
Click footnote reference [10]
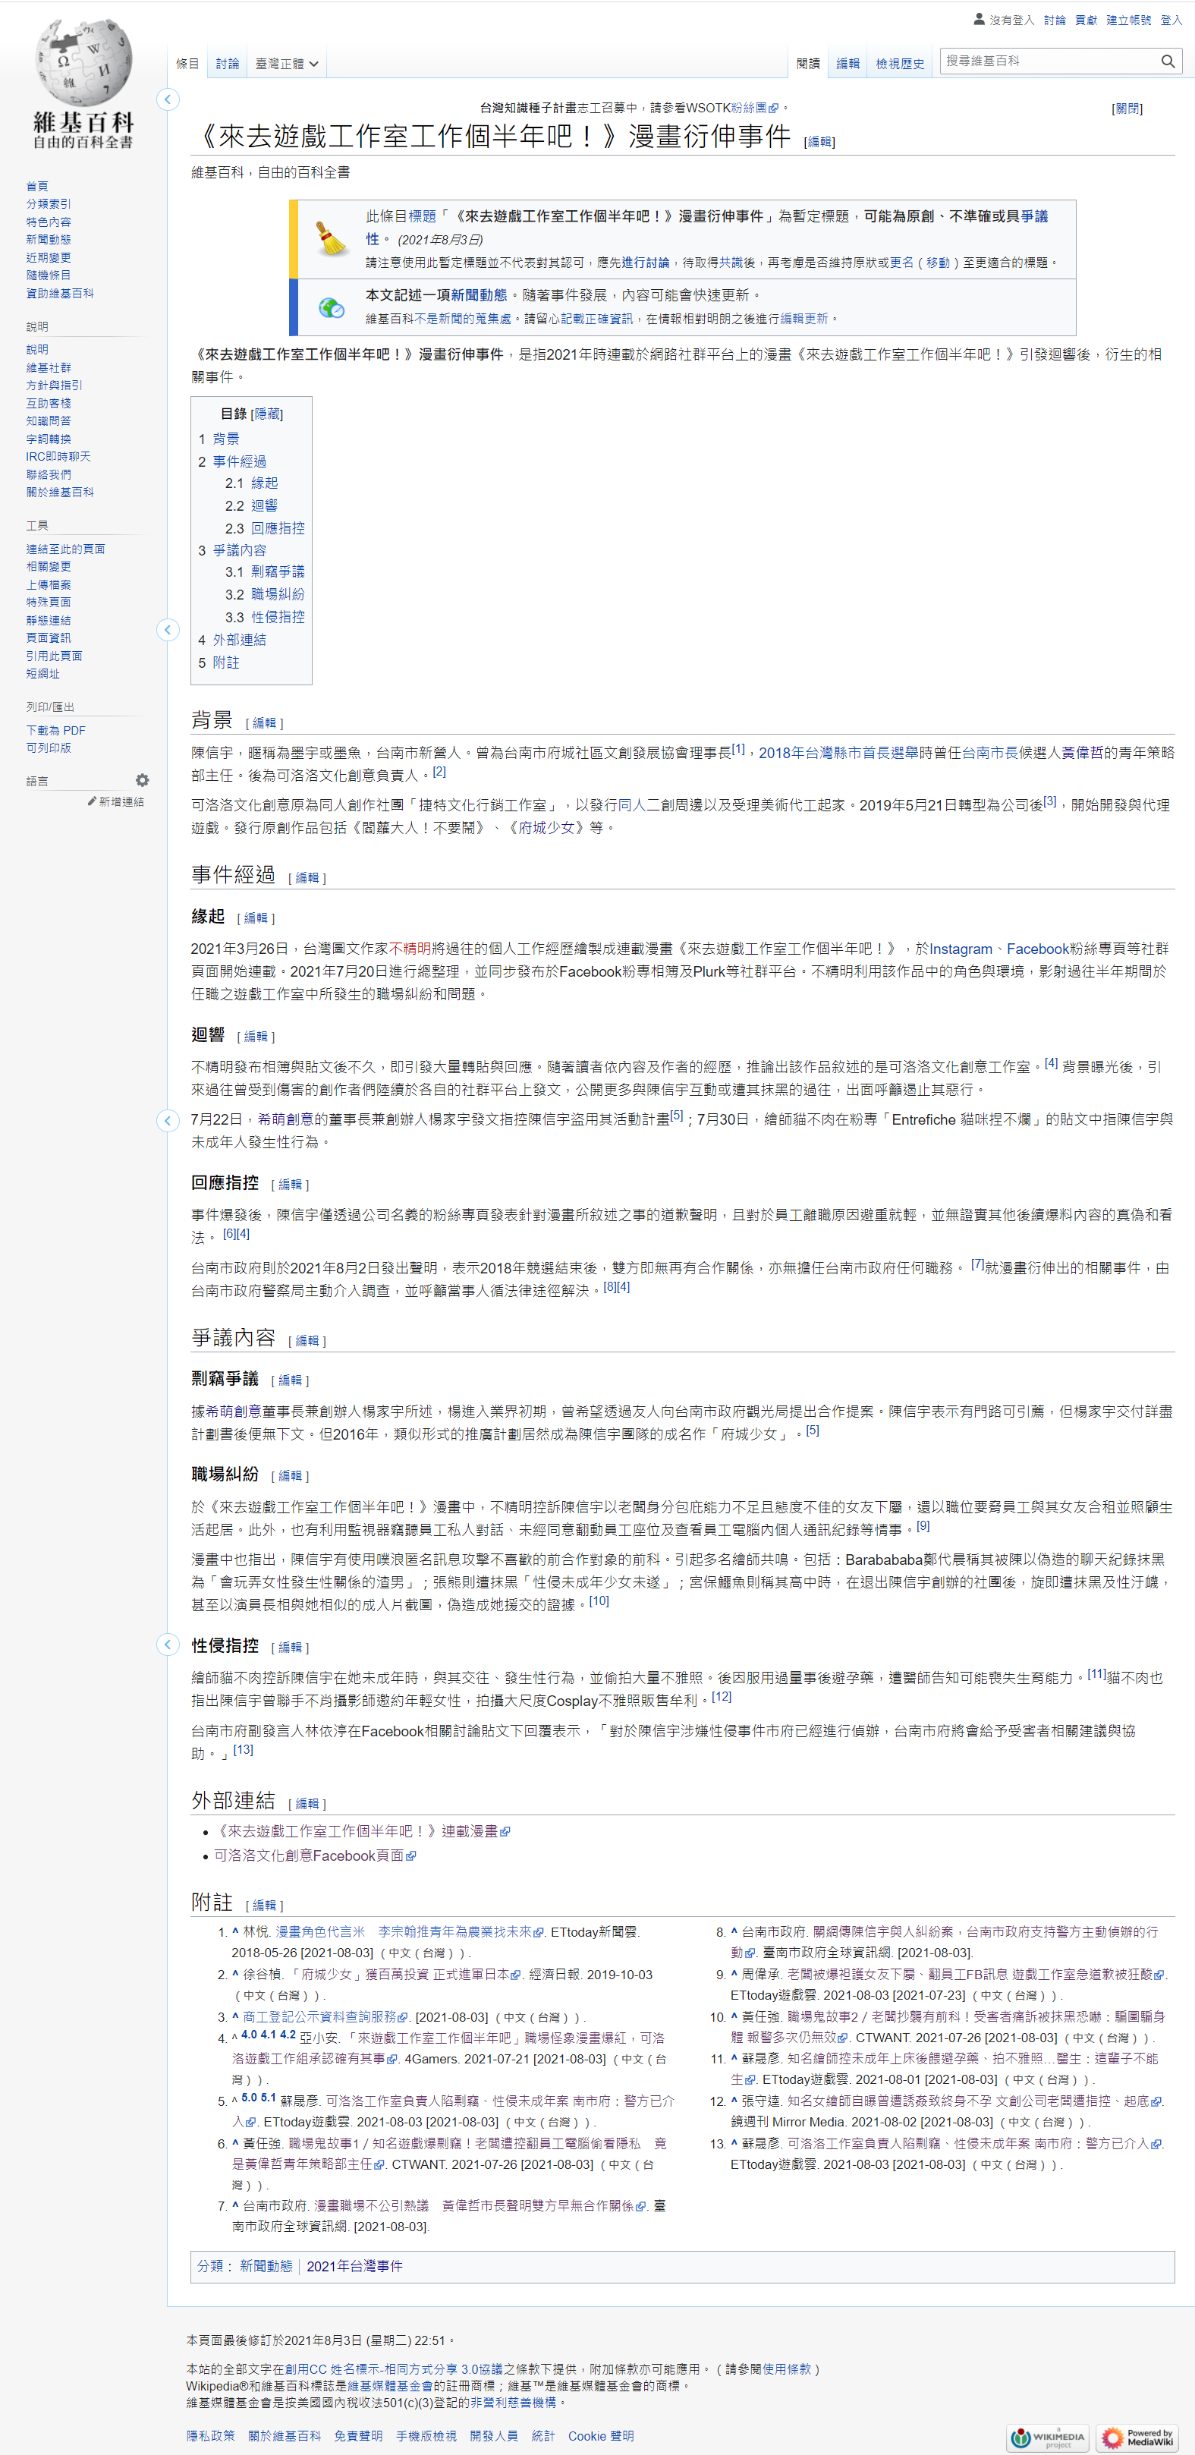599,1601
